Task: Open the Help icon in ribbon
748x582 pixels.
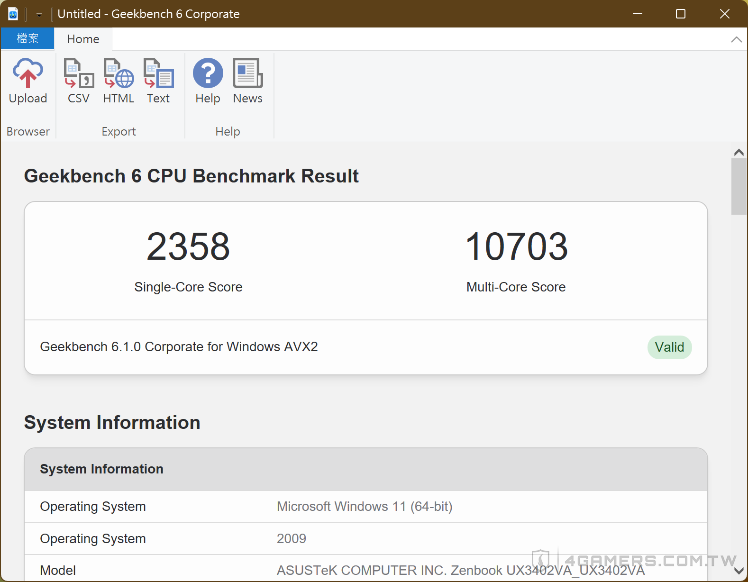Action: (208, 81)
